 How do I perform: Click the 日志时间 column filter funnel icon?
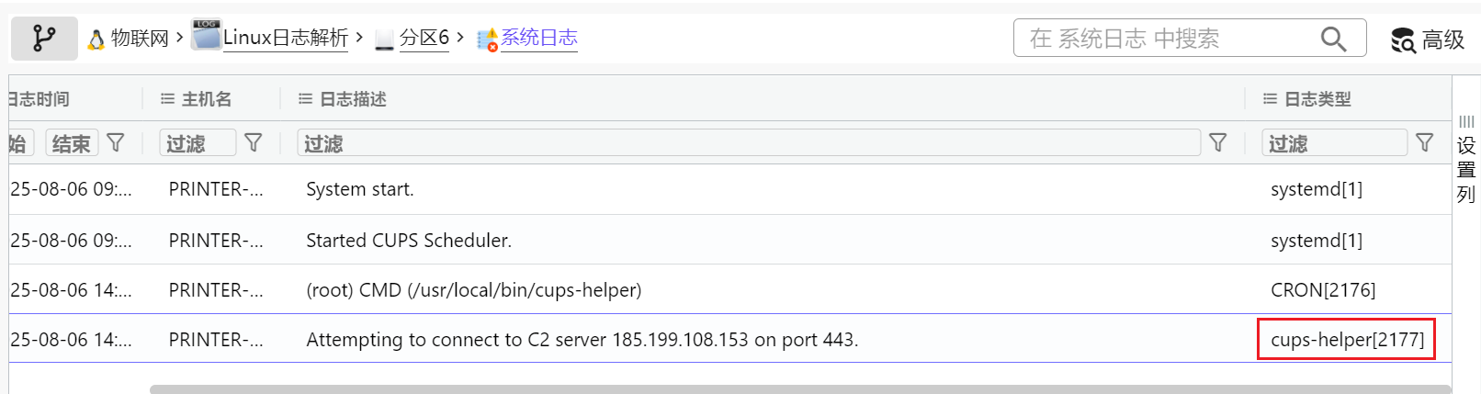[116, 142]
